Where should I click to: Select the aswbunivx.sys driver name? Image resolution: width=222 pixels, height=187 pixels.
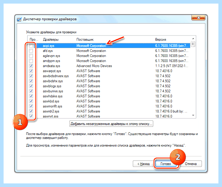[53, 91]
